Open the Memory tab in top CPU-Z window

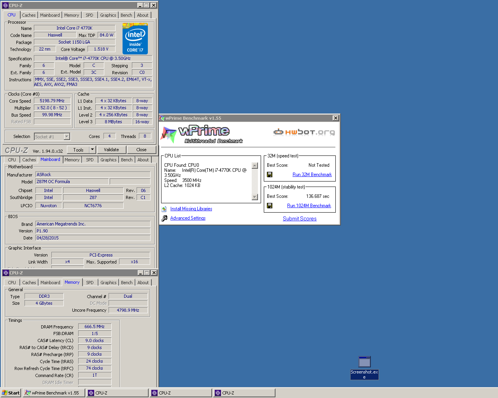[72, 15]
